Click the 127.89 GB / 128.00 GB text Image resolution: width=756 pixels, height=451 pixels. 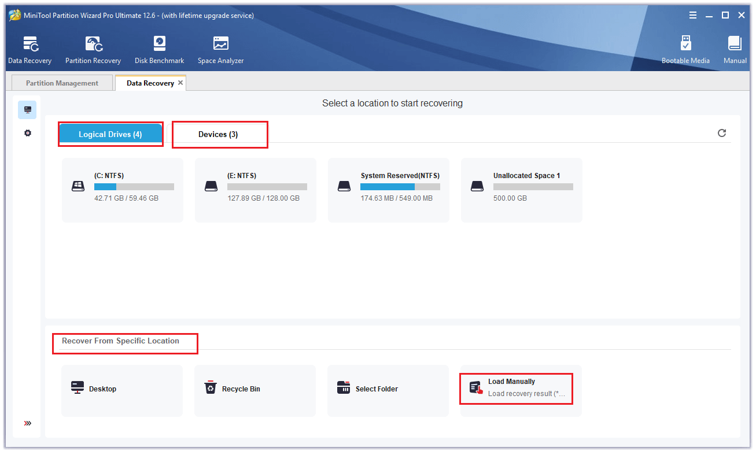[x=263, y=198]
